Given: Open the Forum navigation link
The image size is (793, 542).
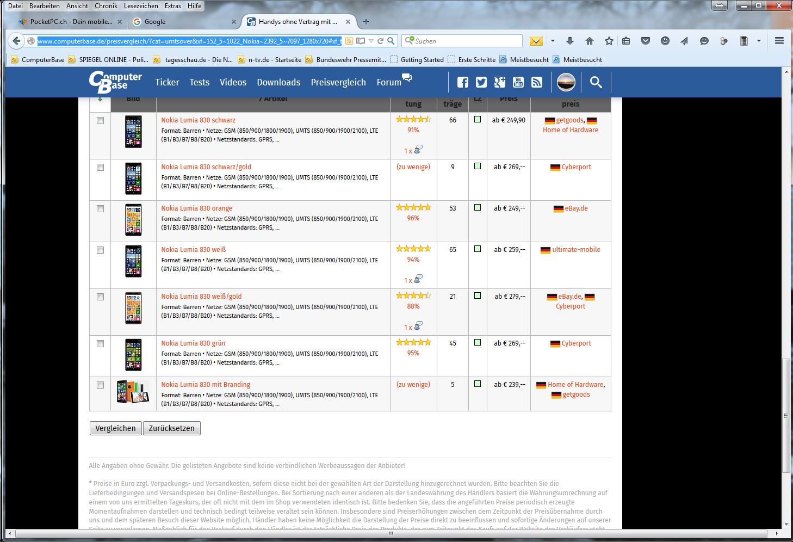Looking at the screenshot, I should [389, 82].
